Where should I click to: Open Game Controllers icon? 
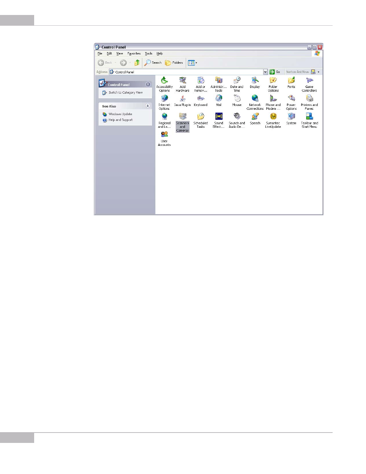309,84
